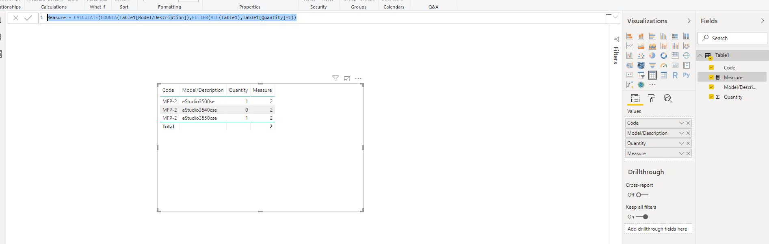Select the card visual with 123

[x=675, y=65]
